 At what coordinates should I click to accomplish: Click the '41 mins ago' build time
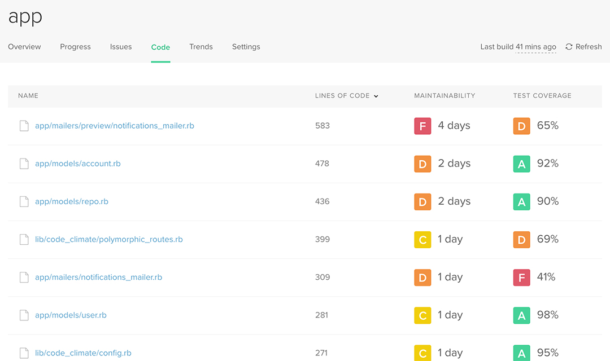click(x=535, y=47)
